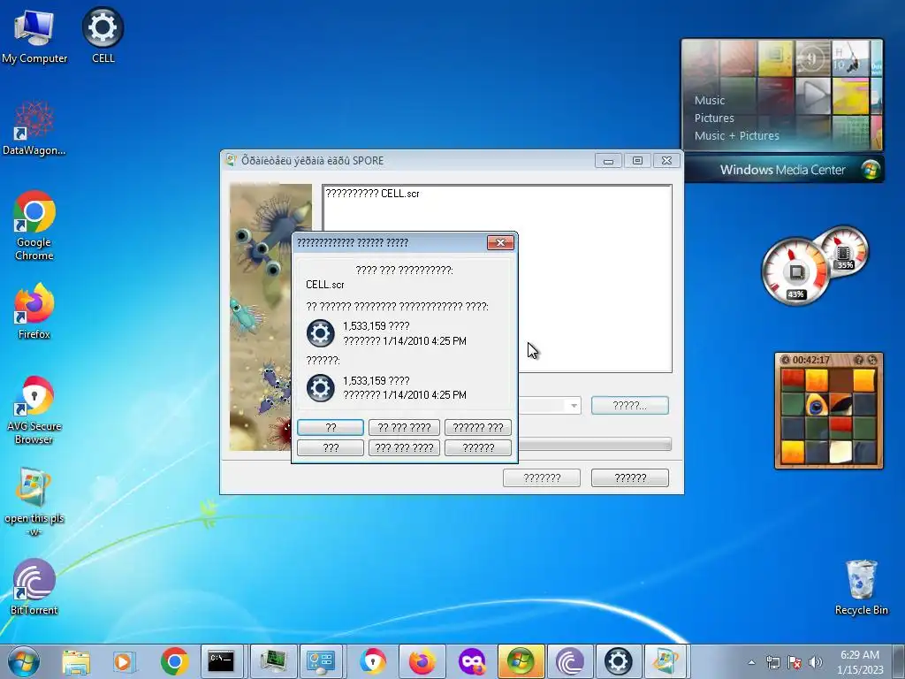Click the '???????' button at SPORE window bottom
The height and width of the screenshot is (679, 905).
(542, 478)
